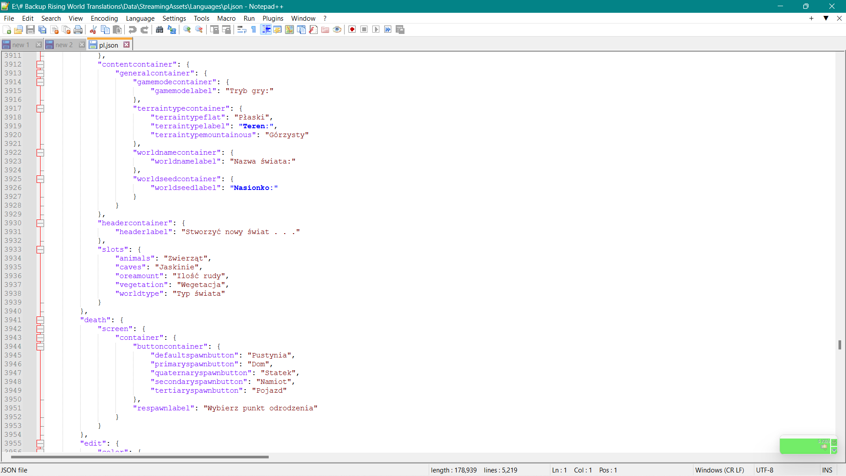The height and width of the screenshot is (476, 846).
Task: Open the Encoding menu
Action: (104, 18)
